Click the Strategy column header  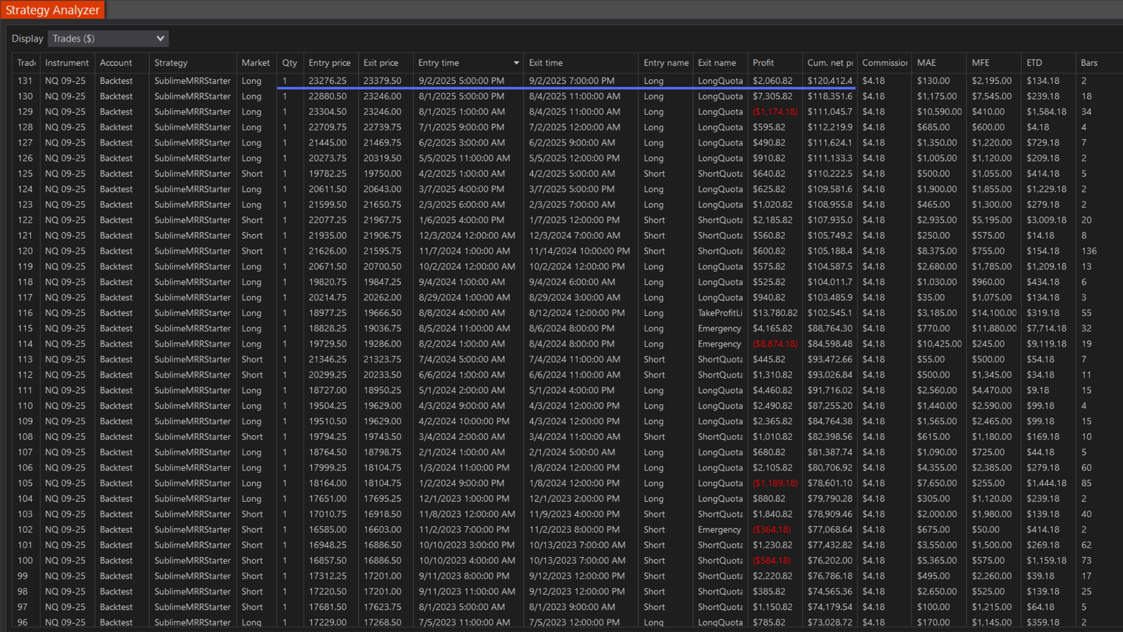[x=171, y=63]
